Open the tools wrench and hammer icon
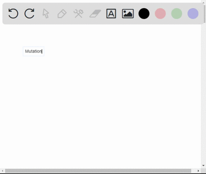Viewport: 206px width, 174px height. pyautogui.click(x=79, y=14)
